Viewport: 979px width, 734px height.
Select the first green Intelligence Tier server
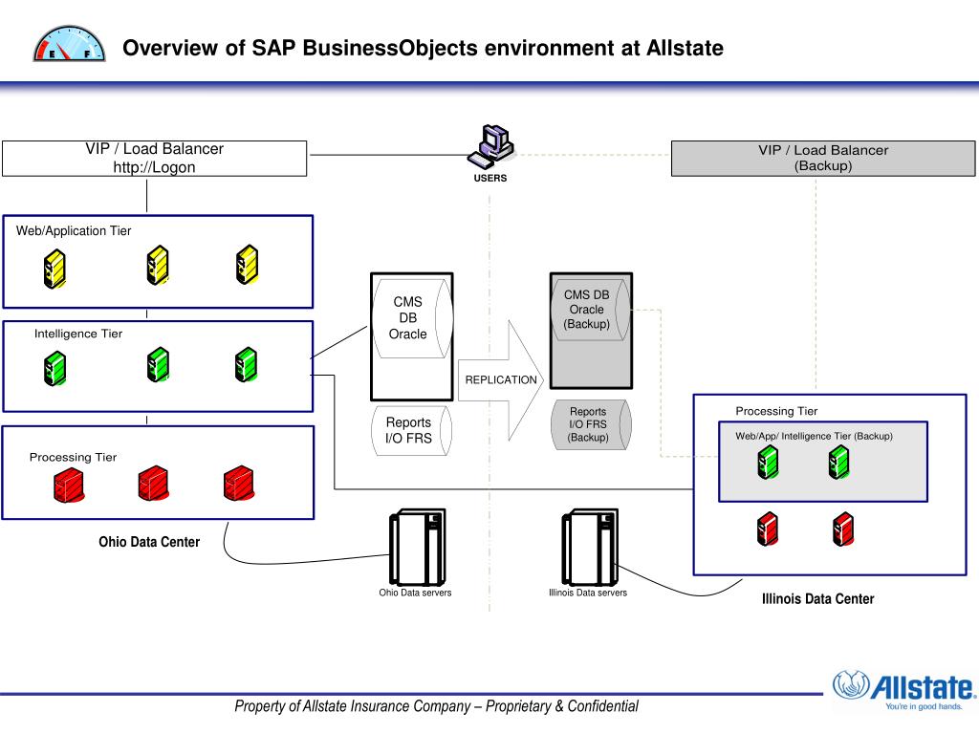pos(54,368)
